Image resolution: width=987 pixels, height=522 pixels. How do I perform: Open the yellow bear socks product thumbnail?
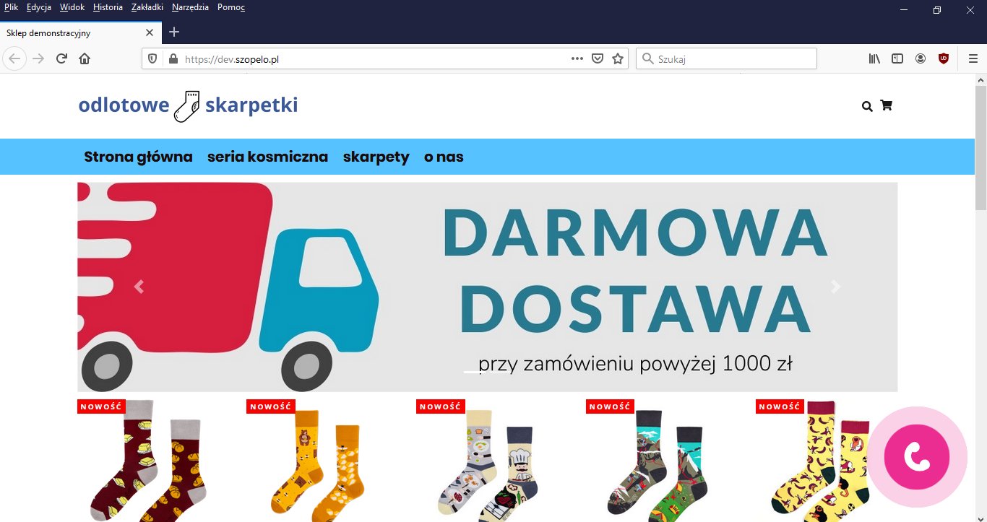pos(318,461)
